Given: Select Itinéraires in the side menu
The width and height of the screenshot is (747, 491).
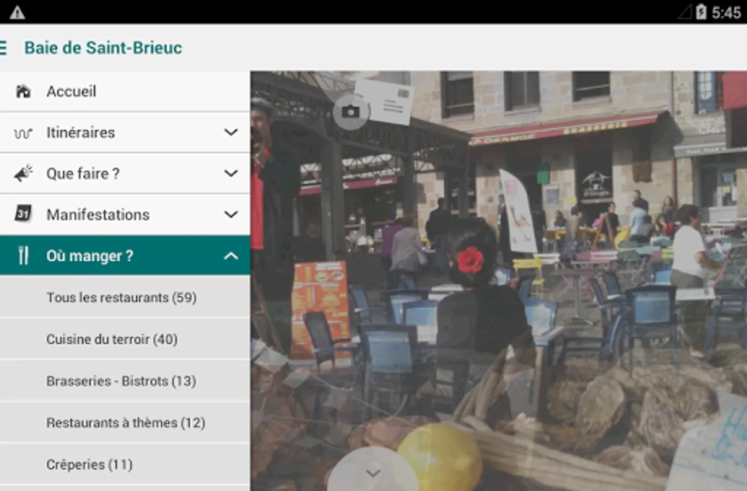Looking at the screenshot, I should [x=125, y=133].
